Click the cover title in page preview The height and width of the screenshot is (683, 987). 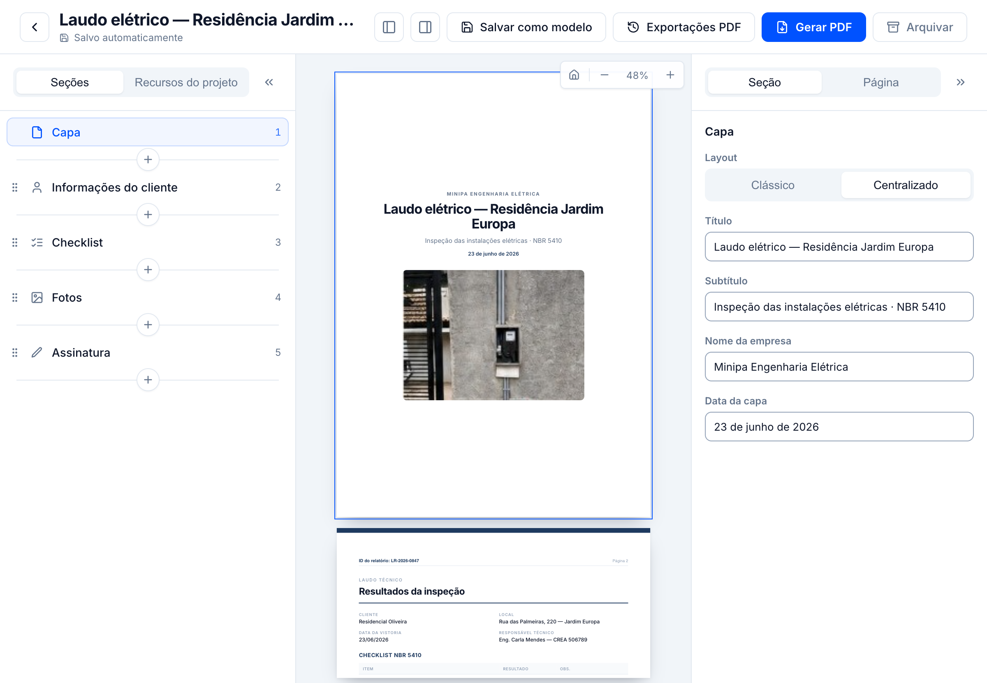point(493,216)
